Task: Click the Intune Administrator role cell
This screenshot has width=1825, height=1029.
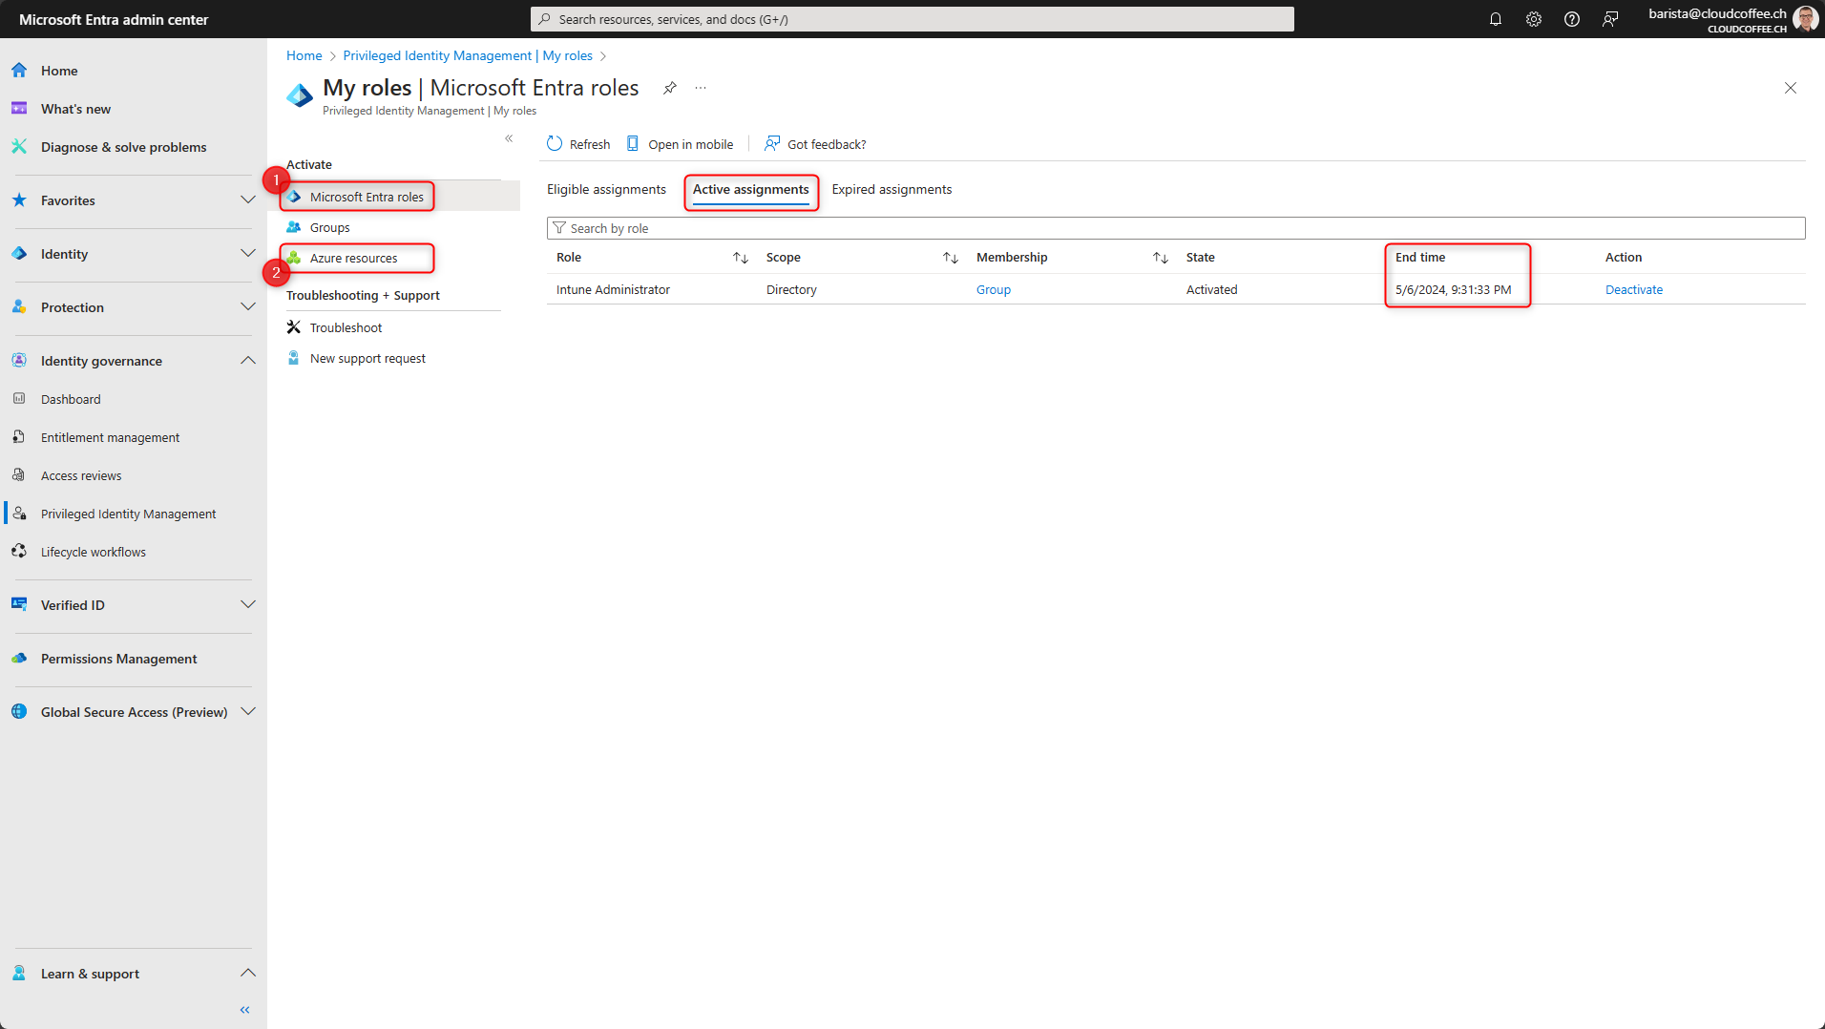Action: coord(613,290)
